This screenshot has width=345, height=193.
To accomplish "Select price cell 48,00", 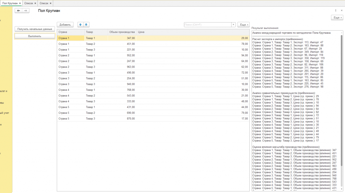I will (x=193, y=101).
